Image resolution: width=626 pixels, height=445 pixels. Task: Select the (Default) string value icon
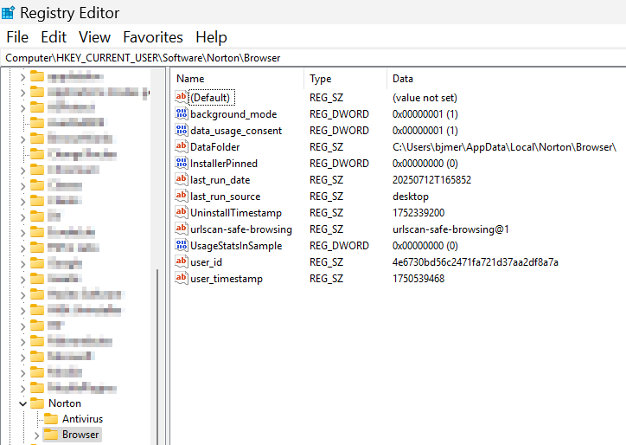coord(182,98)
